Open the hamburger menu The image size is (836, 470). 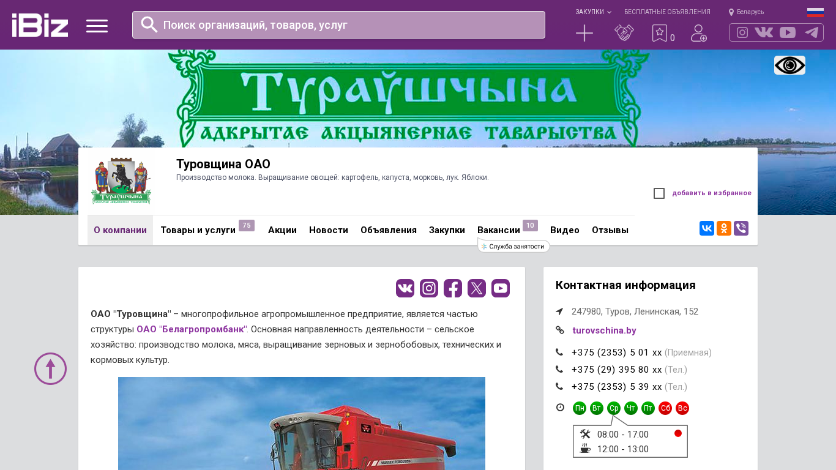pos(97,26)
